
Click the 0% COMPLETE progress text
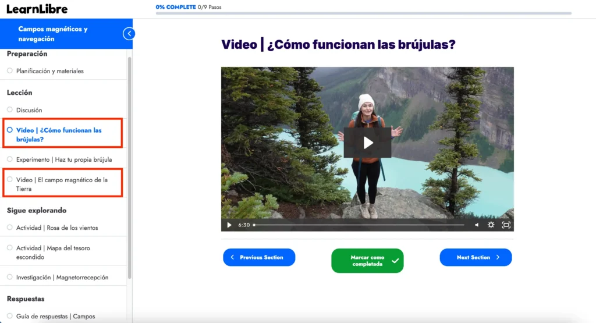coord(176,7)
